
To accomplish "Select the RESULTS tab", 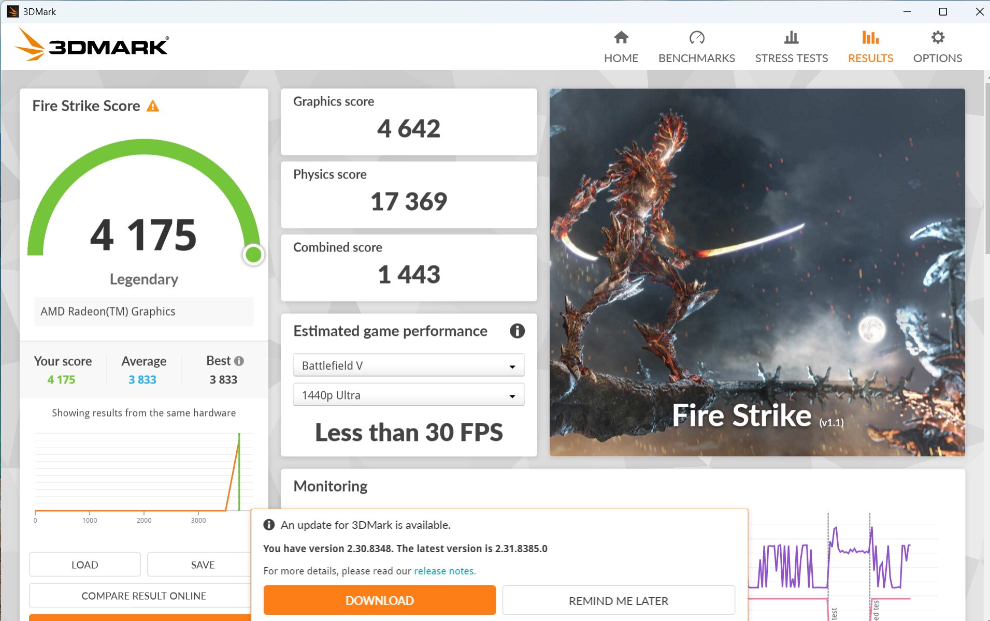I will pos(870,47).
